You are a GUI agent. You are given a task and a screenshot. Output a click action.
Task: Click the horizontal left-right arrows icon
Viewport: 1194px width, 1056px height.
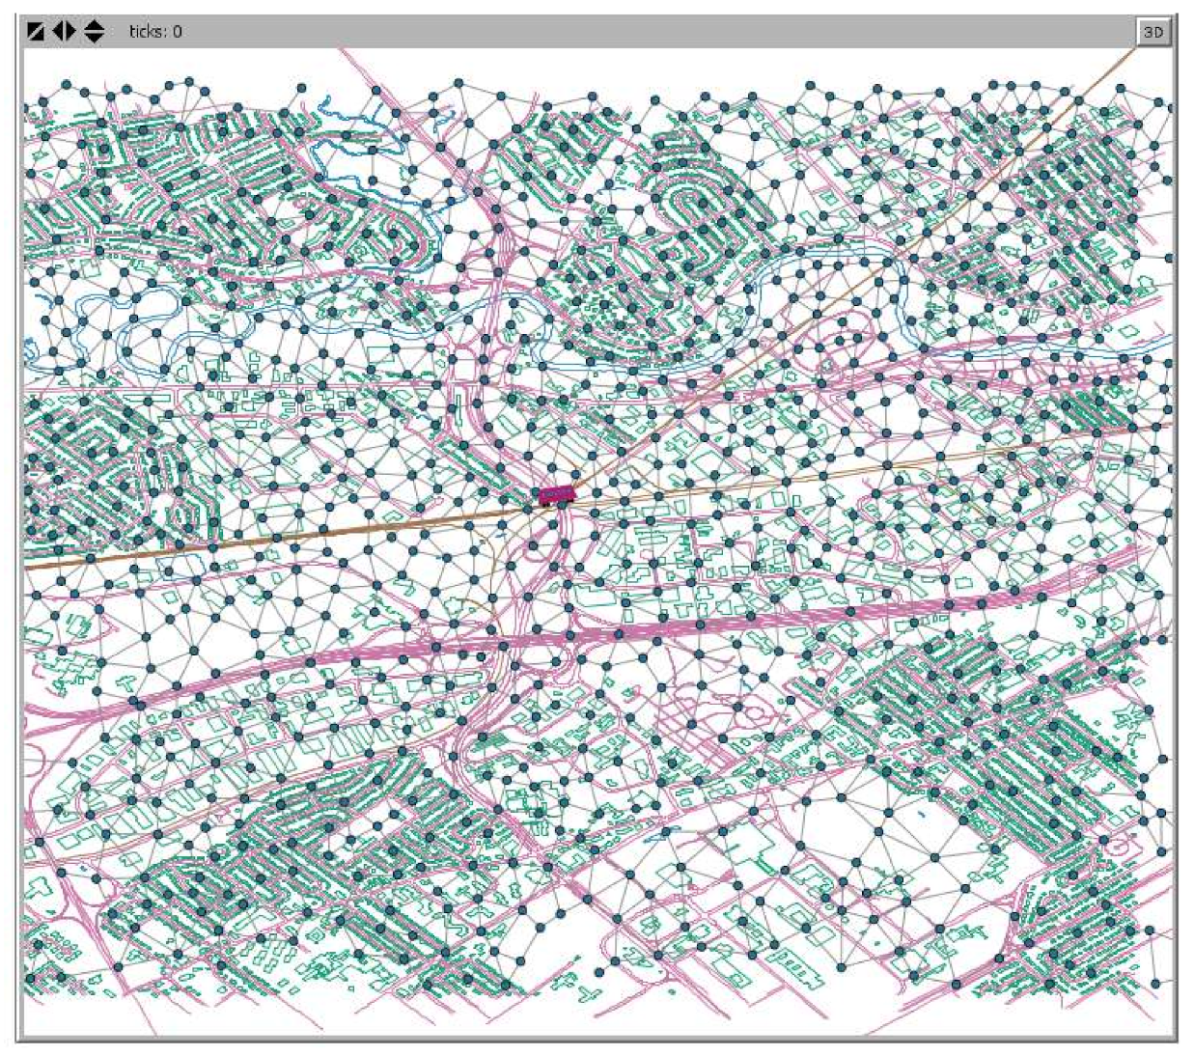point(64,32)
